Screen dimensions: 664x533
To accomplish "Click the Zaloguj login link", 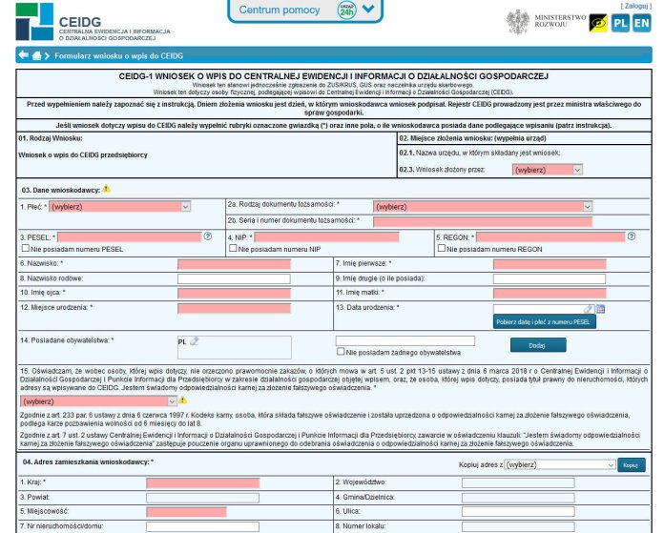I will point(635,6).
